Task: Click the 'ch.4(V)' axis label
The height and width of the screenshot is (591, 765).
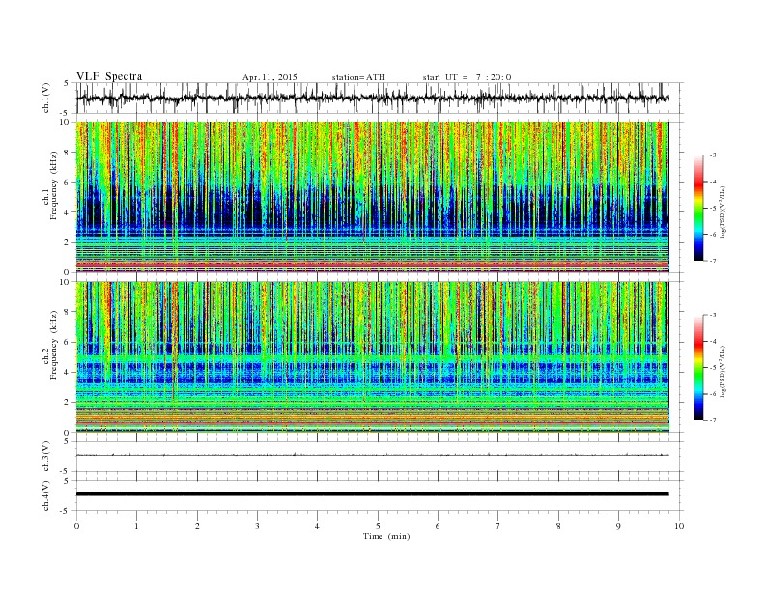Action: point(46,495)
